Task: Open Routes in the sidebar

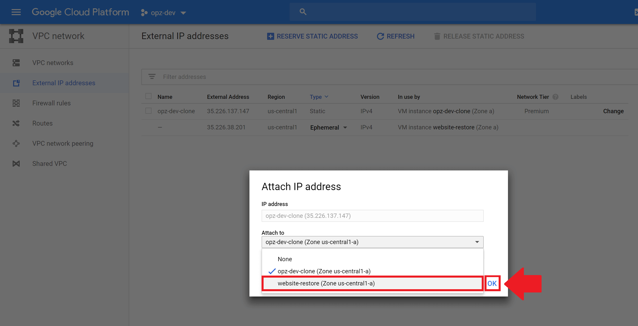Action: [x=42, y=123]
